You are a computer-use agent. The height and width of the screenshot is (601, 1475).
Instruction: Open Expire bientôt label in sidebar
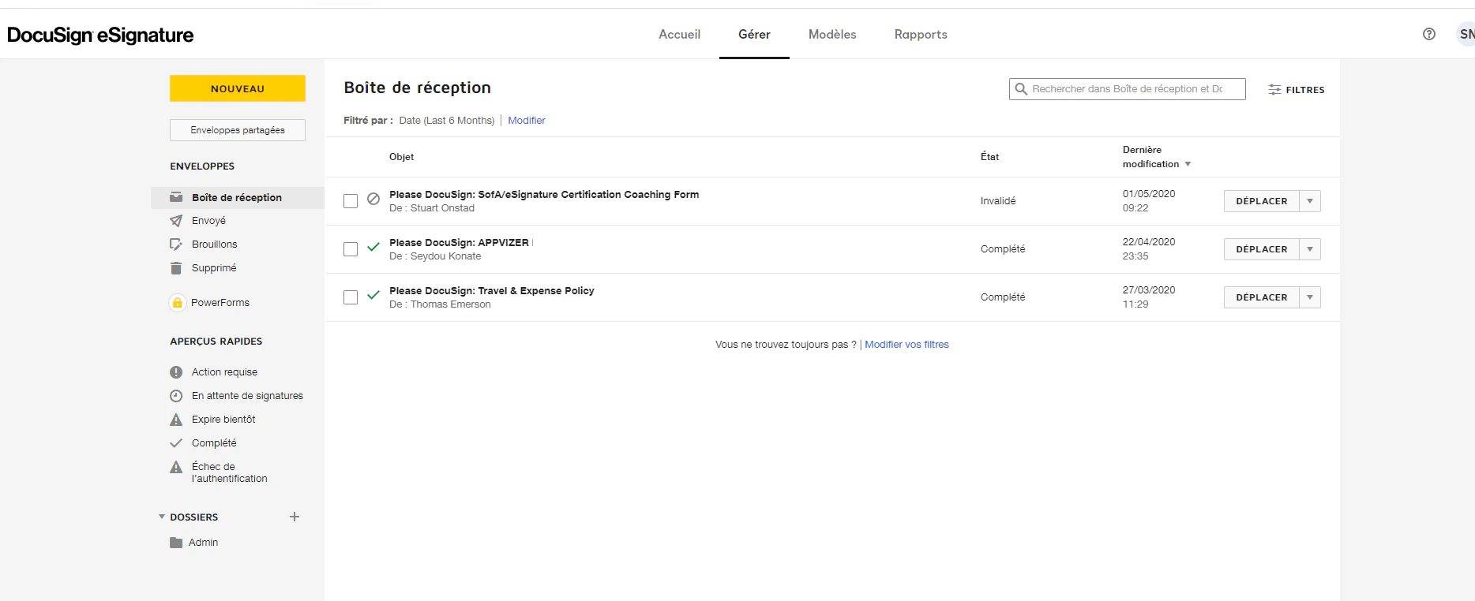223,420
